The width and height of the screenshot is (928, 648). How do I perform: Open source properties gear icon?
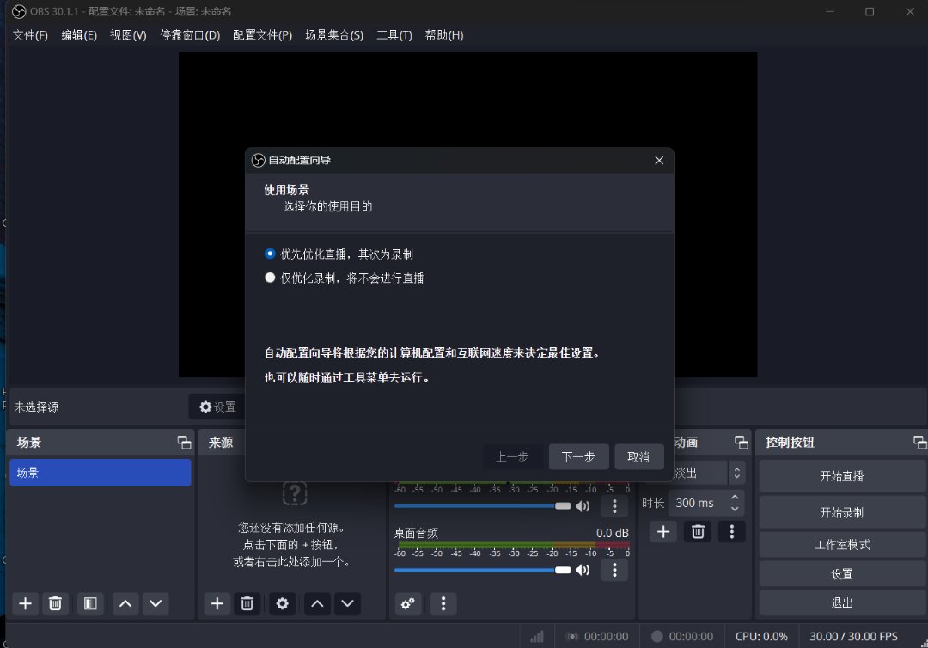[x=282, y=603]
